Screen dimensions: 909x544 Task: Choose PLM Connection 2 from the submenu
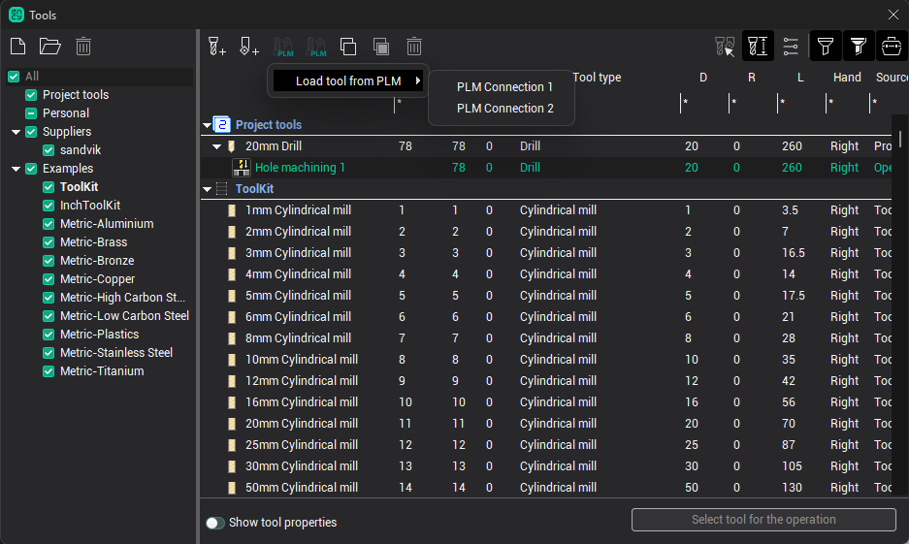point(504,109)
